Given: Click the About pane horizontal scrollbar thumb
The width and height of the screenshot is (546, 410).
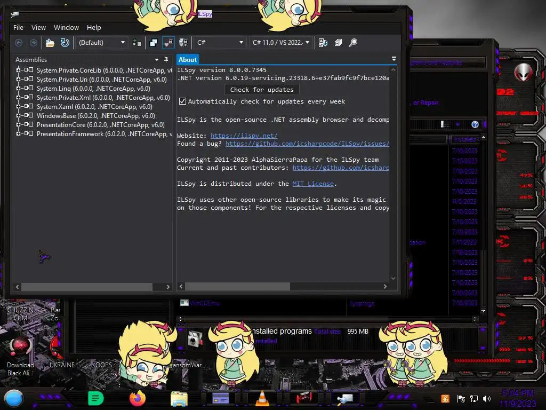Looking at the screenshot, I should [x=237, y=287].
